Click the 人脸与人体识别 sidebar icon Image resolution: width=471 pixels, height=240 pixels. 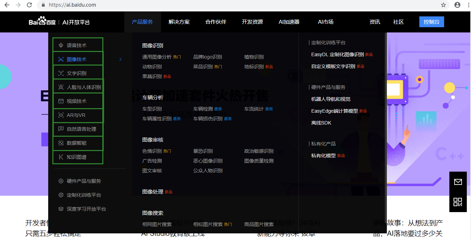coord(61,87)
